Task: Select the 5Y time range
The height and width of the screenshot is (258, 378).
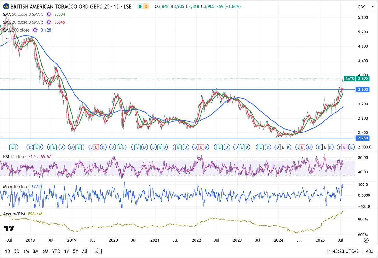Action: click(x=75, y=251)
